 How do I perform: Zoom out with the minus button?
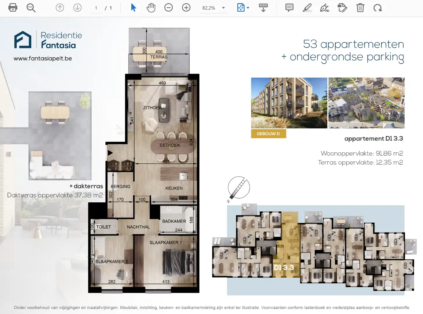(x=169, y=8)
